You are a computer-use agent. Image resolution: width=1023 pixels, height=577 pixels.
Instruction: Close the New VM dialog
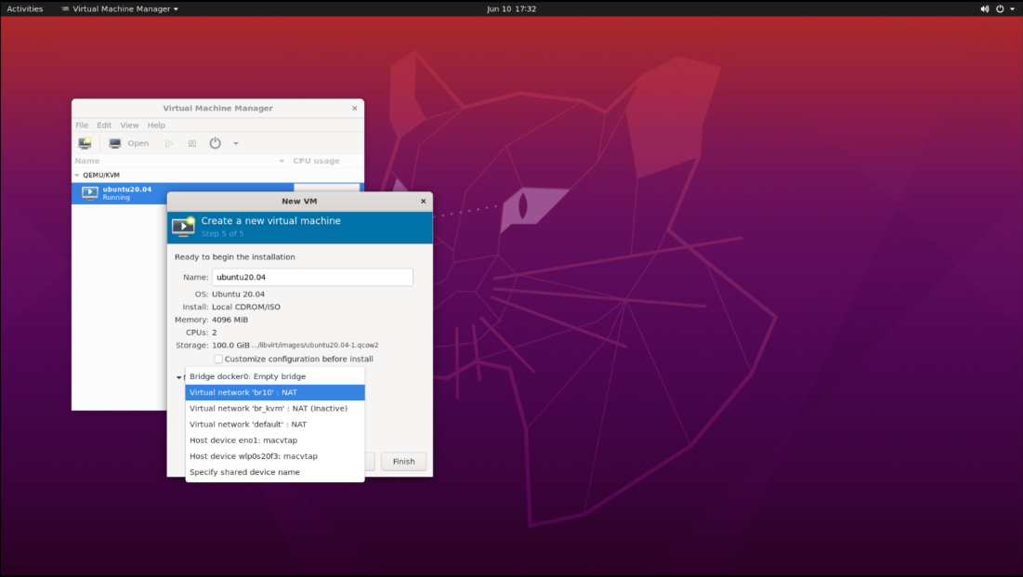(x=424, y=201)
